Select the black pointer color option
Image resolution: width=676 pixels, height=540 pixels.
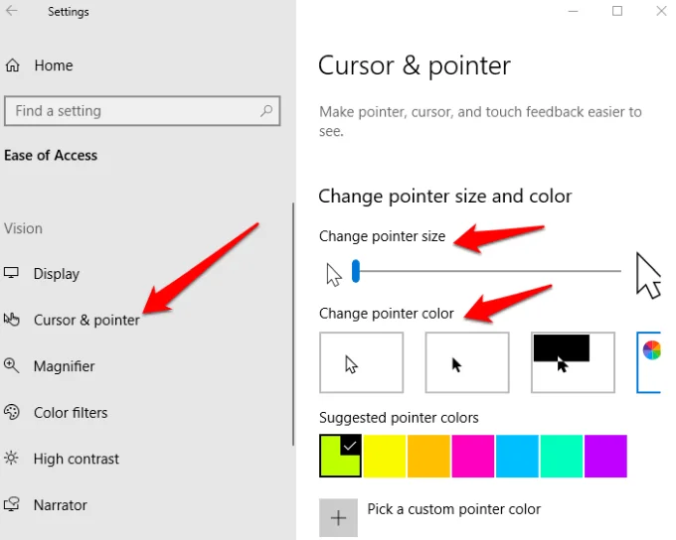pyautogui.click(x=467, y=362)
